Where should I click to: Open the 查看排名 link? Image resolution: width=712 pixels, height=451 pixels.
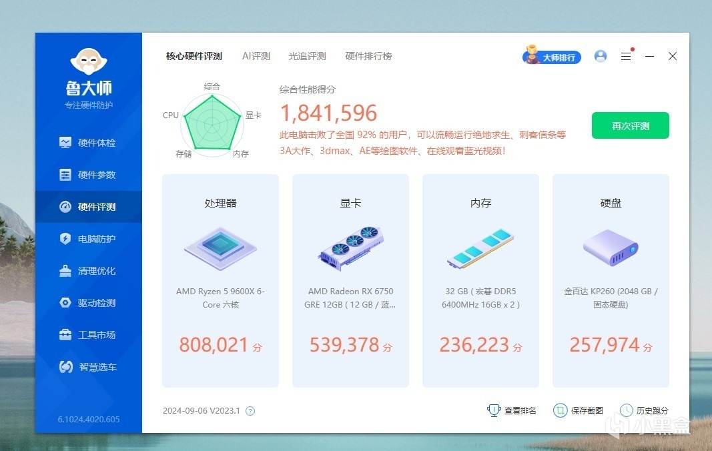coord(520,410)
